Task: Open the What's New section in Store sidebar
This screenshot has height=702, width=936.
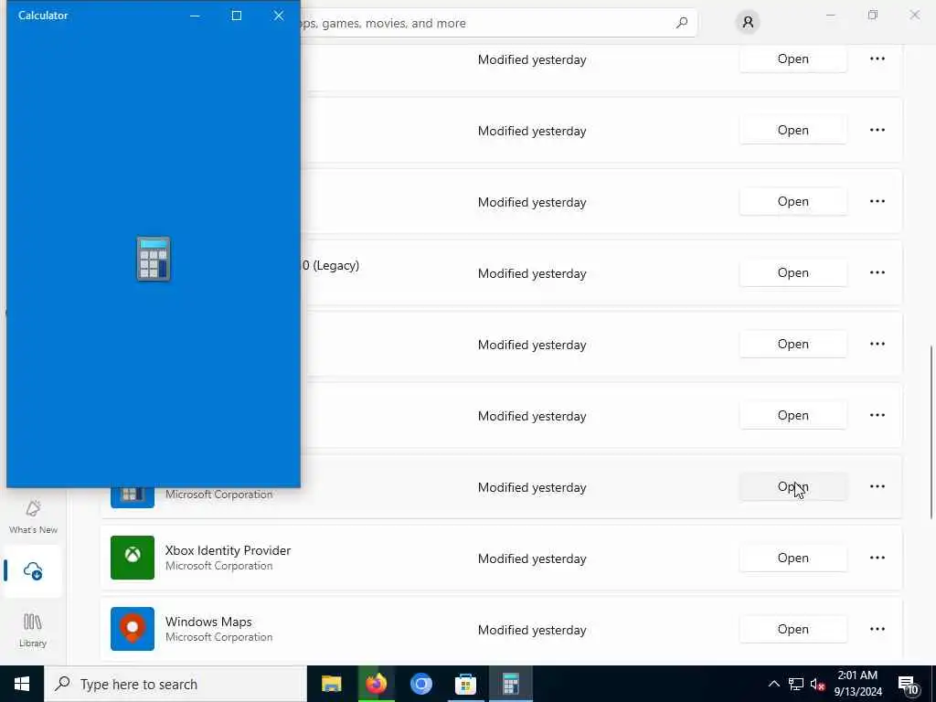Action: tap(33, 516)
